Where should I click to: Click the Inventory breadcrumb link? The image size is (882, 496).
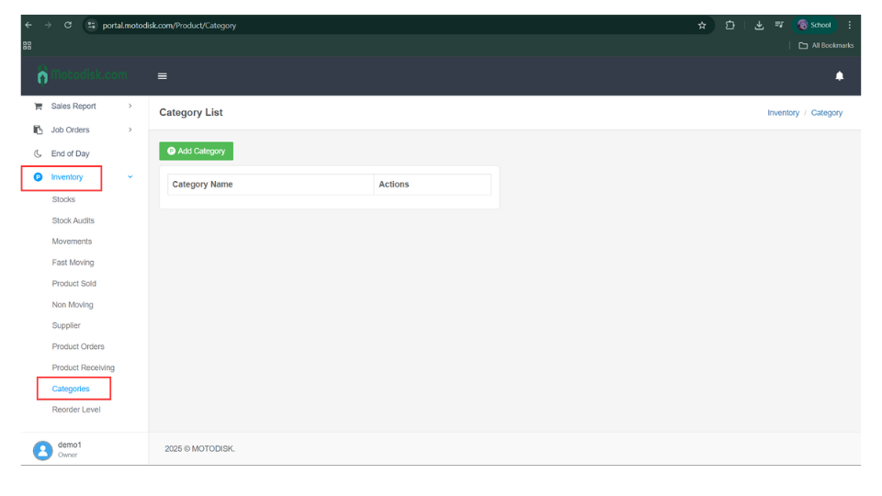783,113
